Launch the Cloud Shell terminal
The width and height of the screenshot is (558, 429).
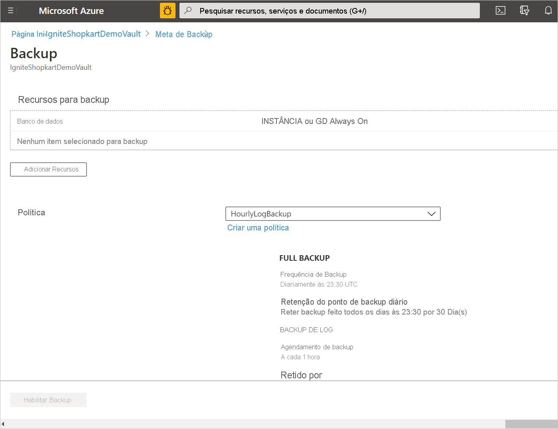(500, 10)
